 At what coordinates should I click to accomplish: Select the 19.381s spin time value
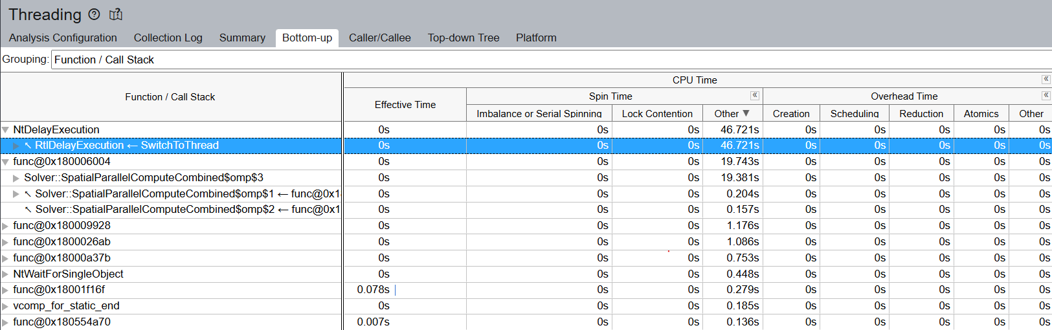click(x=740, y=178)
